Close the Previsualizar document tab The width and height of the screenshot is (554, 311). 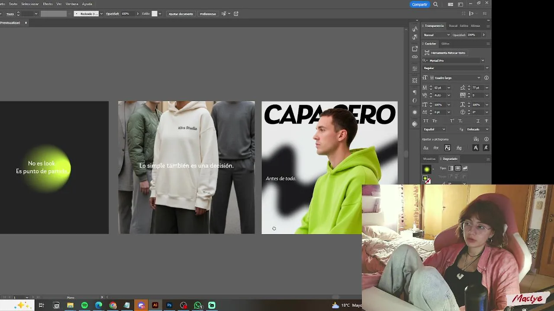pyautogui.click(x=26, y=22)
